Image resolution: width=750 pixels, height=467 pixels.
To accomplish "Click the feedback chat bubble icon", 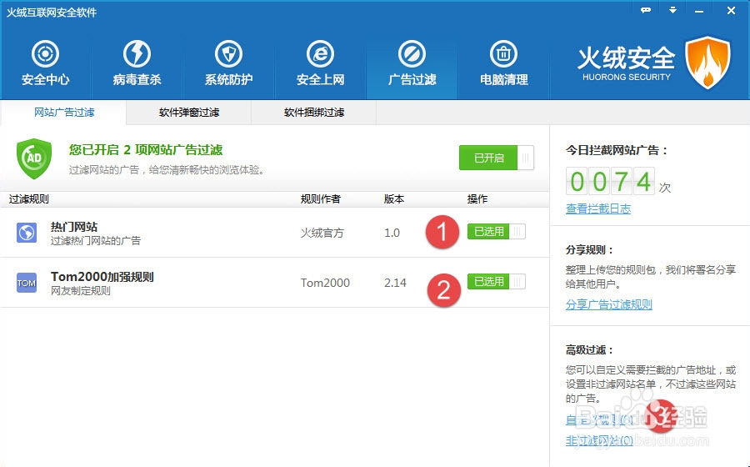I will 646,10.
